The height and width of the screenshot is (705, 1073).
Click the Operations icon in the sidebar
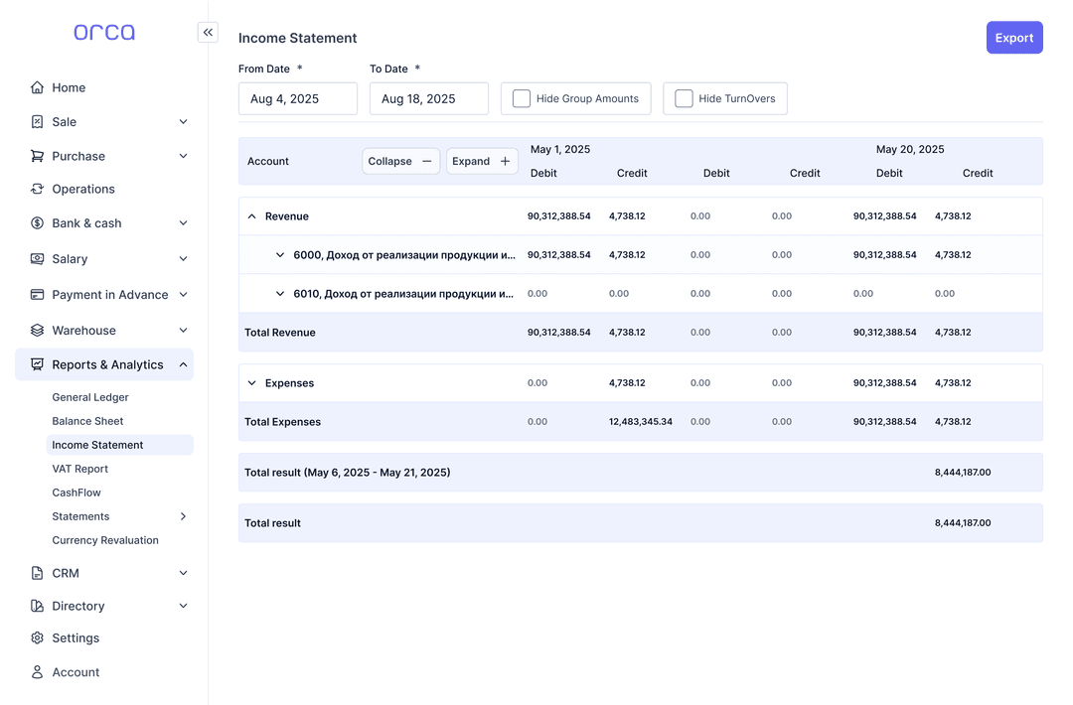[x=36, y=189]
